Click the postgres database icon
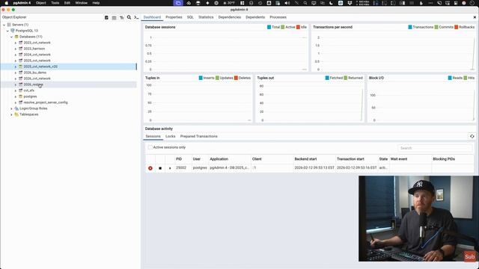 (20, 96)
